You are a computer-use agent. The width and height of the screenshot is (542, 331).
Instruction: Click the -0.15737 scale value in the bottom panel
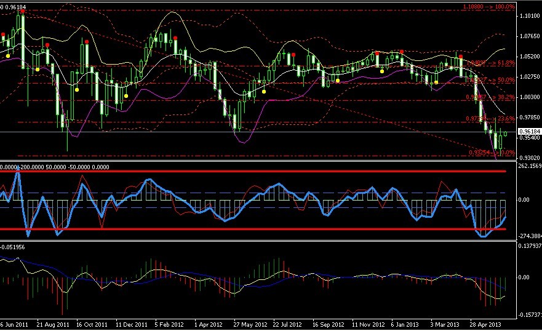[530, 315]
